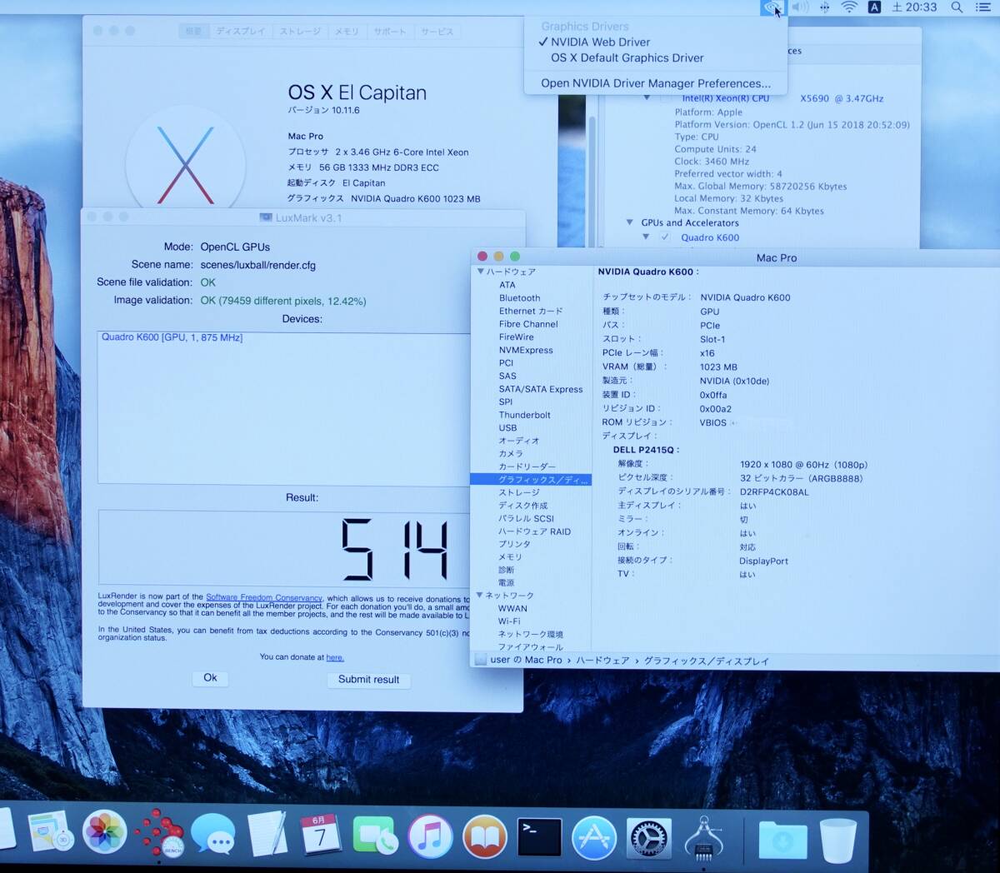Click the LuxMark result 514 display
The width and height of the screenshot is (1000, 873).
coord(285,547)
